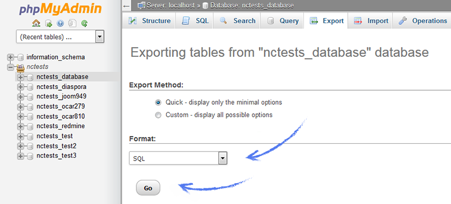Select nctests_ocar810 in the tree

click(x=61, y=116)
